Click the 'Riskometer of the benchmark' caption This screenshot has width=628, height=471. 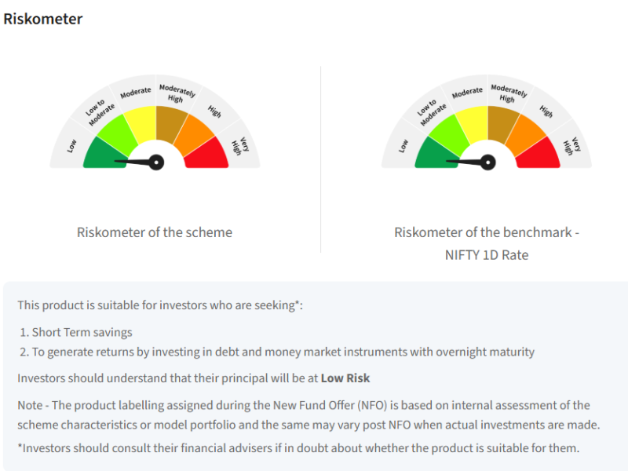[487, 232]
